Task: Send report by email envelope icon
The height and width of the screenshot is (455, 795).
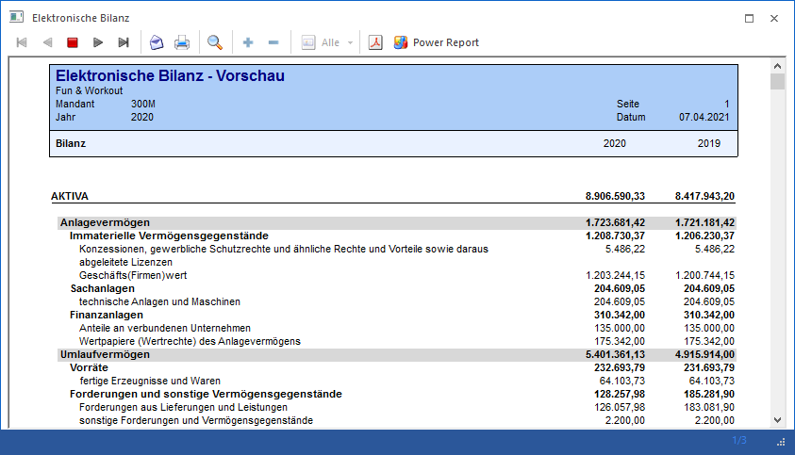Action: pyautogui.click(x=157, y=42)
